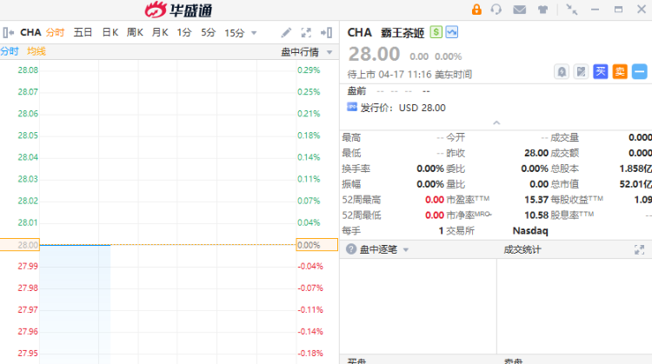Image resolution: width=652 pixels, height=364 pixels.
Task: Minimize the 华盛通 window
Action: [x=595, y=10]
